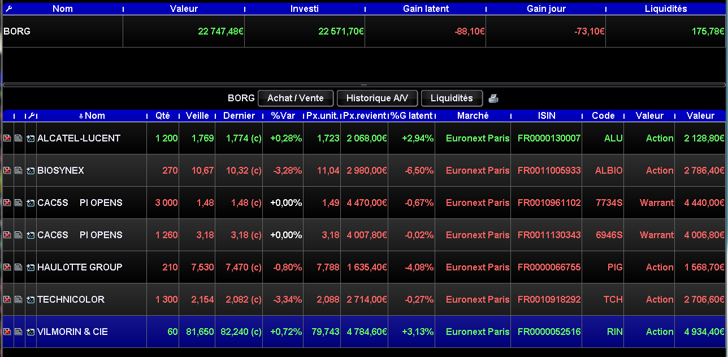728x357 pixels.
Task: Sort positions by Veille column header
Action: [197, 115]
